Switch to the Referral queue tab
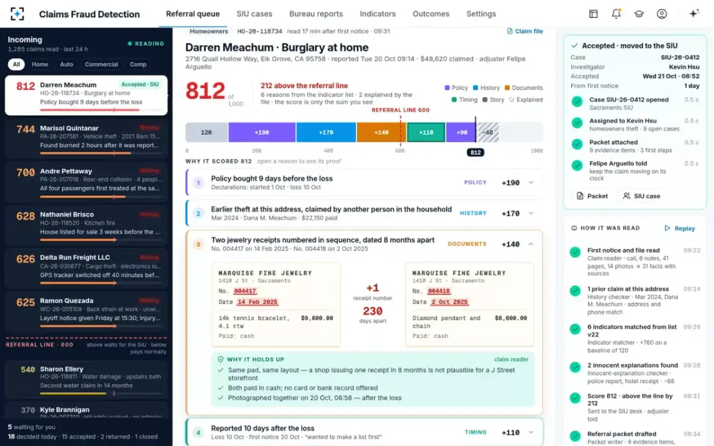This screenshot has height=446, width=714. [x=193, y=14]
